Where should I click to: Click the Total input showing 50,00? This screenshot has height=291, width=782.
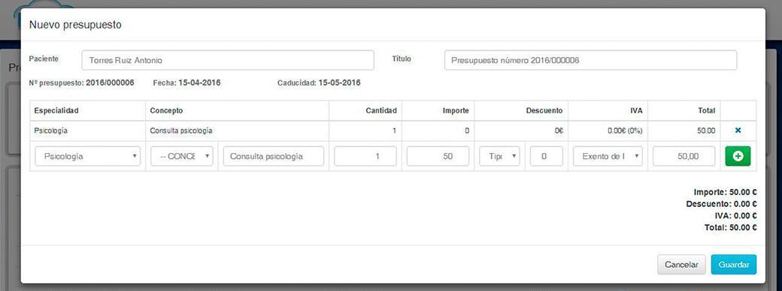point(684,156)
